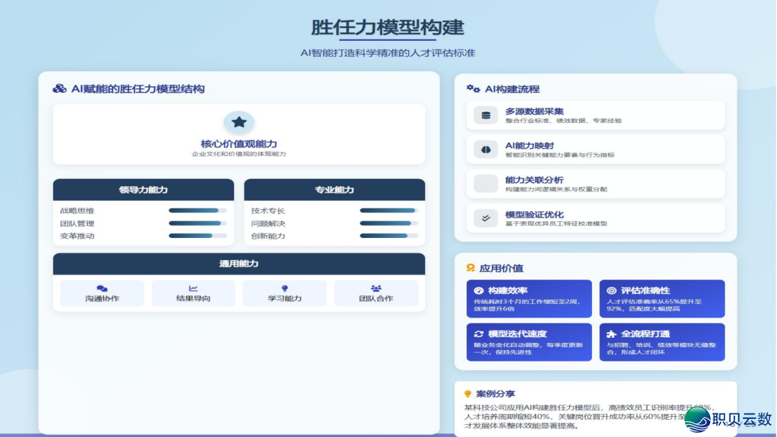The image size is (777, 437).
Task: Click the description 智能识别关键能力要素与行为指标
Action: point(560,155)
